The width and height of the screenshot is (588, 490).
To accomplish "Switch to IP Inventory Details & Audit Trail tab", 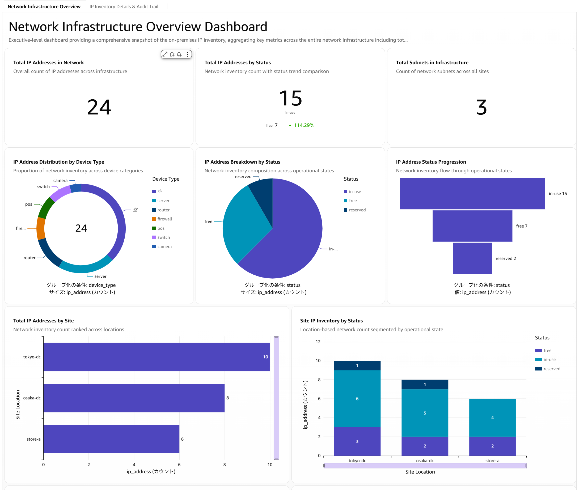I will point(124,6).
